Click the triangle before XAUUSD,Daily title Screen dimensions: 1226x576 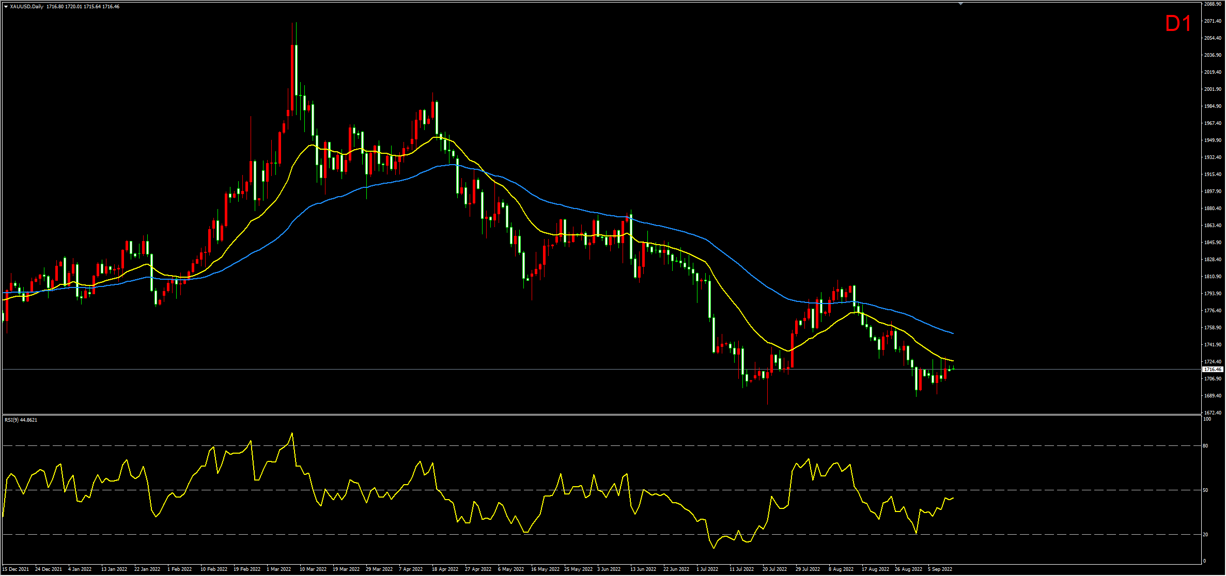(6, 7)
